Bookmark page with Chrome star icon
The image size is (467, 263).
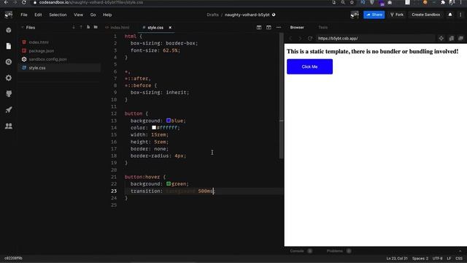pos(352,2)
